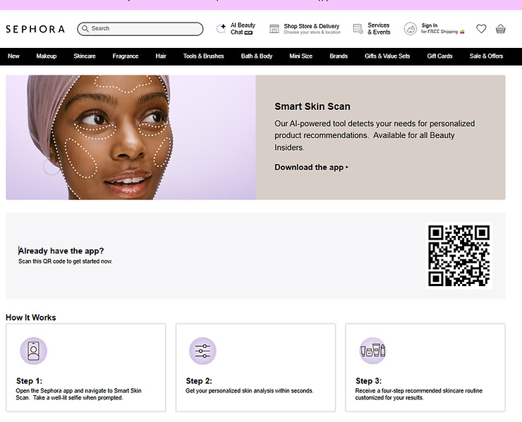Open the Skincare menu
This screenshot has width=522, height=422.
85,56
